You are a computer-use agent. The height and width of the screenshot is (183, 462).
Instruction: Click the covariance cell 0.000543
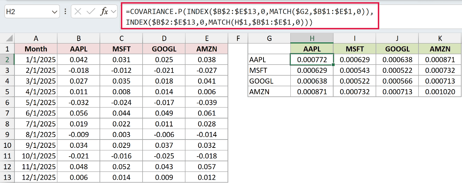(355, 70)
